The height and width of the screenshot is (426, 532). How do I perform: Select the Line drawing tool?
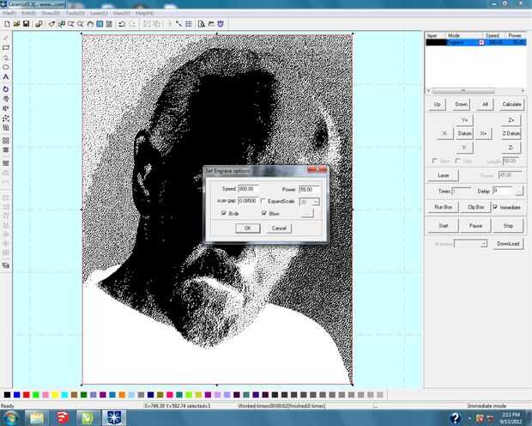click(x=6, y=38)
